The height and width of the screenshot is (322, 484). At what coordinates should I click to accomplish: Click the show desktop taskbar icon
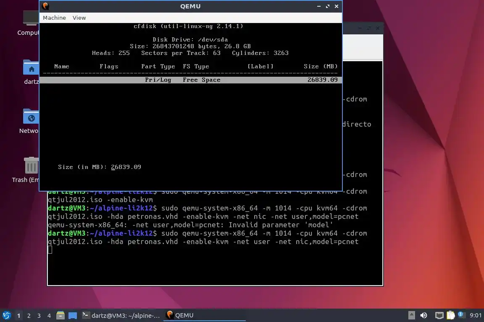point(73,315)
